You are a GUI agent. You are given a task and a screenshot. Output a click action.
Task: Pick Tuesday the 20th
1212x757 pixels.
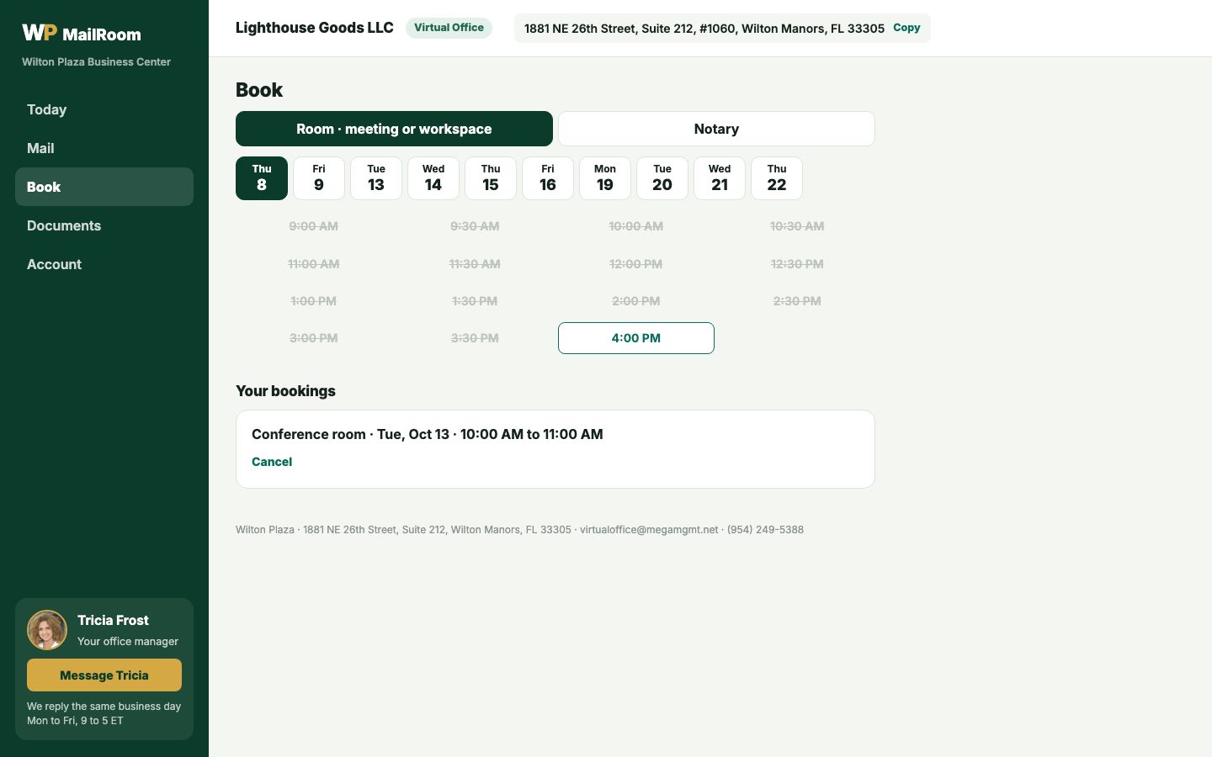(662, 178)
